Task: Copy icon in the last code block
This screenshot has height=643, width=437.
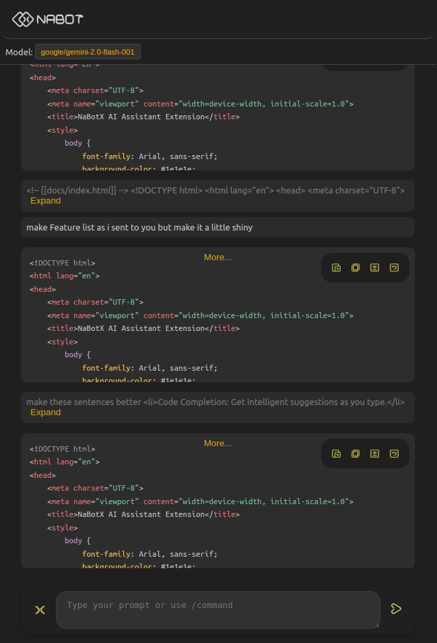Action: tap(356, 454)
